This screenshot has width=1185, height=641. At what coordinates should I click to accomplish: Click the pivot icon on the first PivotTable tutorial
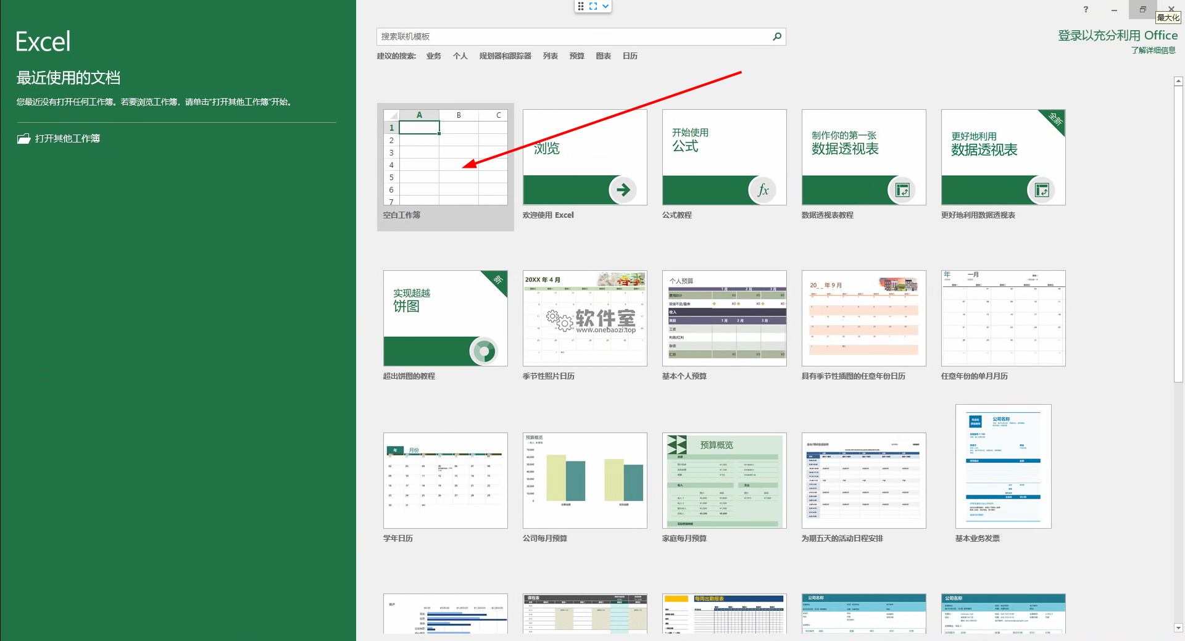point(902,189)
